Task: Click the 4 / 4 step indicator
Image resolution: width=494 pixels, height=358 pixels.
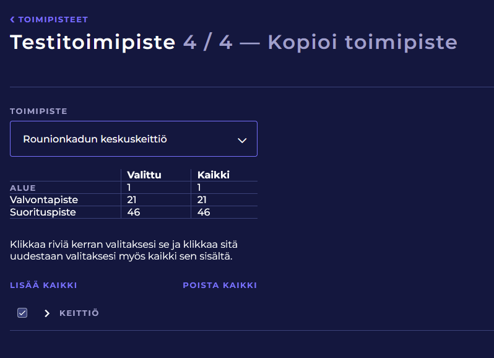Action: 208,42
